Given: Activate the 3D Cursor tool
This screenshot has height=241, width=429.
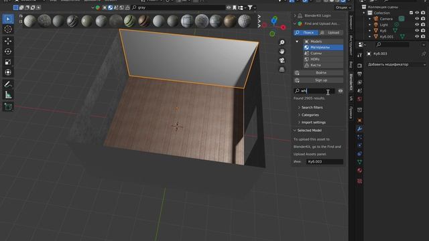Looking at the screenshot, I should pyautogui.click(x=8, y=29).
